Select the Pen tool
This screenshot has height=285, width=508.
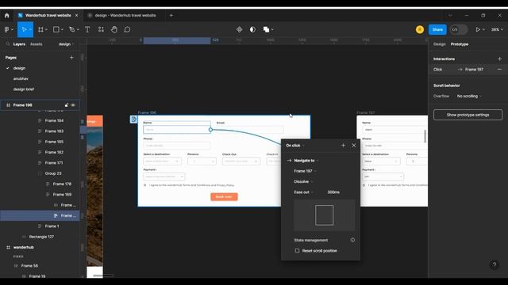tap(72, 29)
